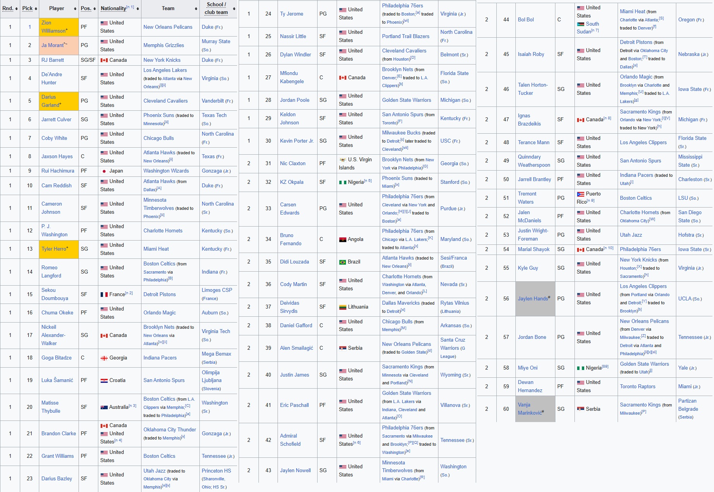Viewport: 714px width, 492px height.
Task: Open the Boston Celtics link for Tremont Waters
Action: (636, 198)
